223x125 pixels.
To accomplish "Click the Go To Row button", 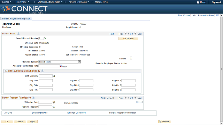I will tap(128, 39).
